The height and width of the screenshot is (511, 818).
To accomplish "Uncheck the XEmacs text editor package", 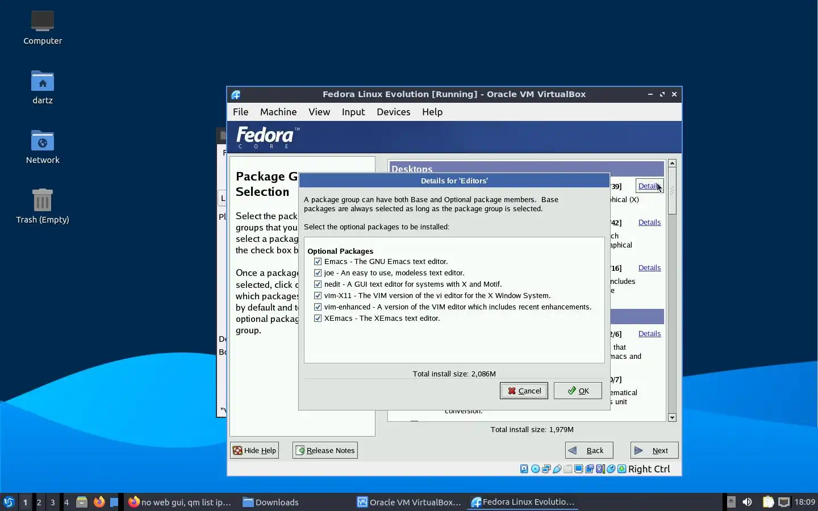I will click(318, 319).
